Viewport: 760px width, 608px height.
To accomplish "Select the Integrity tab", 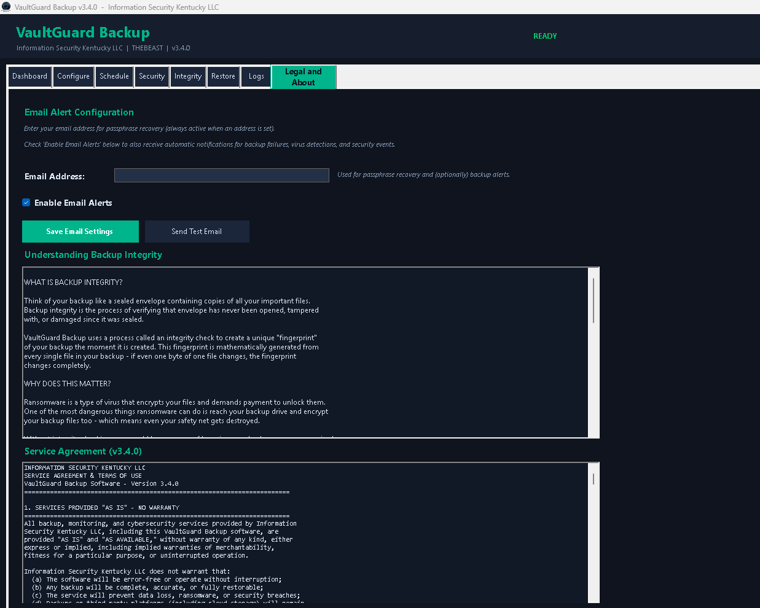I will point(188,77).
